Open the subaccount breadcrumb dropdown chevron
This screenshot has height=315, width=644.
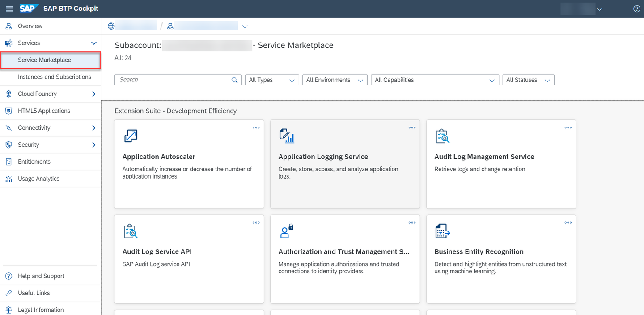click(245, 26)
